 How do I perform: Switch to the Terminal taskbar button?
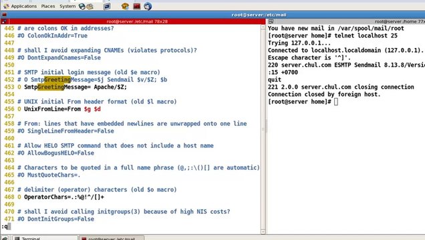point(45,238)
